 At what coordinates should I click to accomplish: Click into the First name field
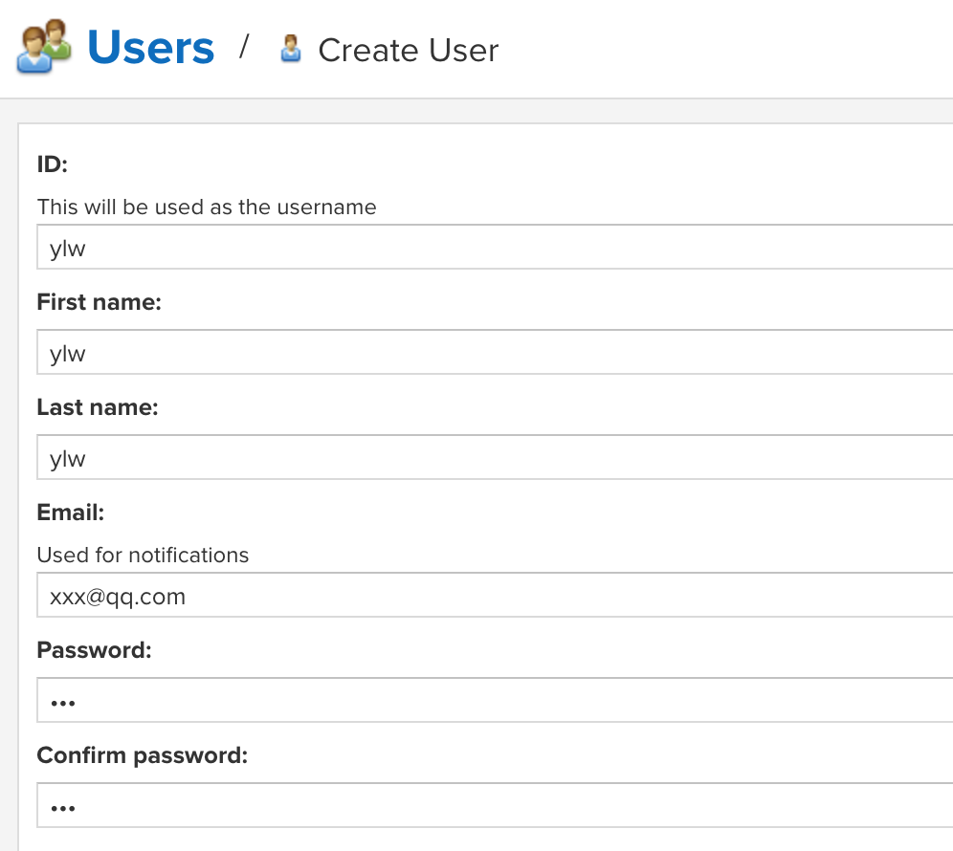click(495, 352)
